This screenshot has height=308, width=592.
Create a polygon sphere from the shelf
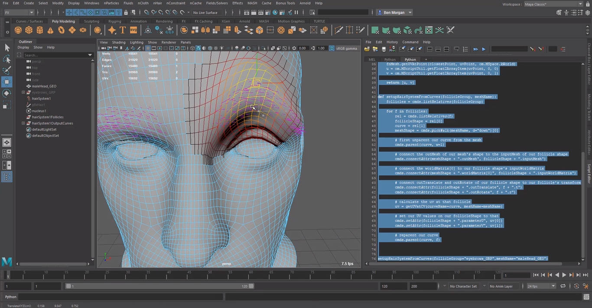pyautogui.click(x=18, y=30)
